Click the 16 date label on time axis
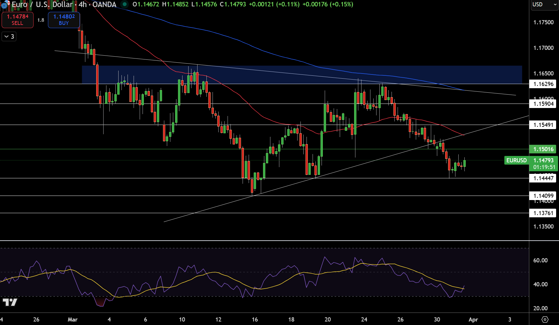559x325 pixels. [255, 320]
